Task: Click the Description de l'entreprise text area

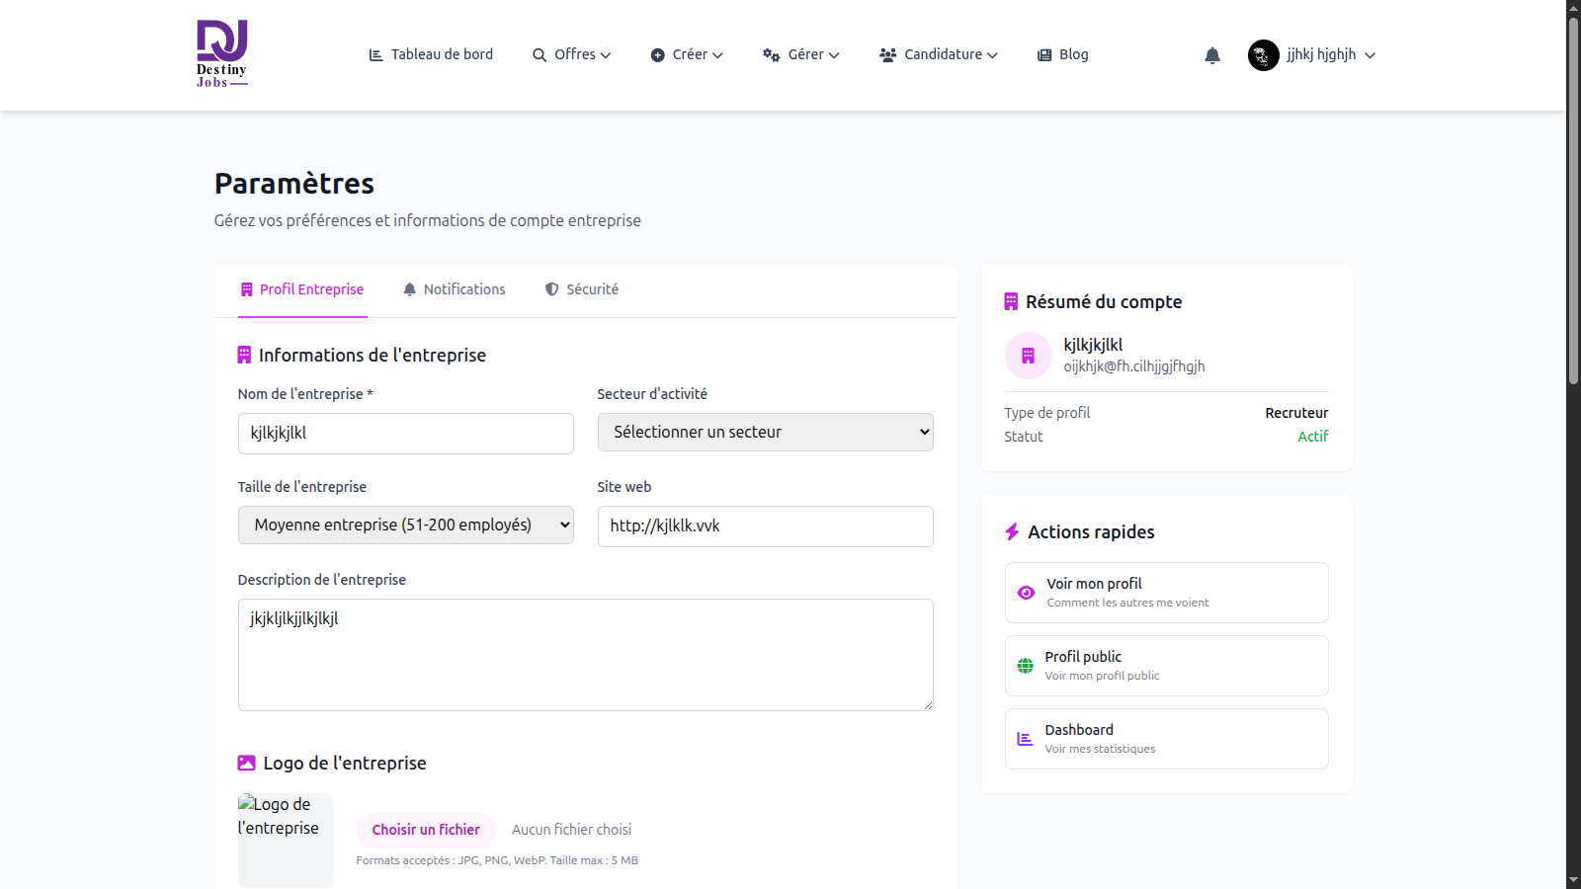Action: (585, 654)
